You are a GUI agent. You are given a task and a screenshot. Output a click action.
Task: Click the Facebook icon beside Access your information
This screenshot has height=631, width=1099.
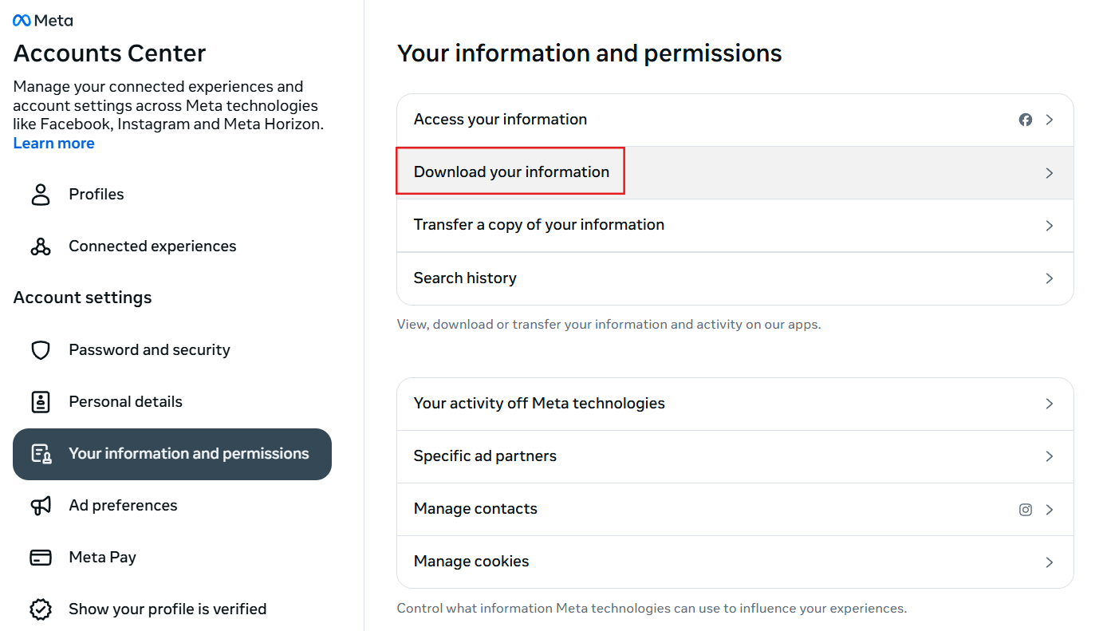[1026, 120]
